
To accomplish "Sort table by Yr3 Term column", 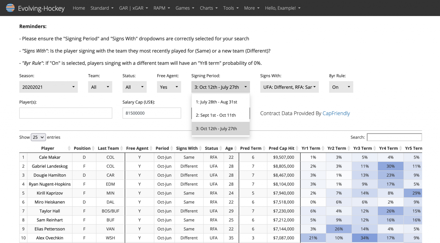I will pos(362,148).
